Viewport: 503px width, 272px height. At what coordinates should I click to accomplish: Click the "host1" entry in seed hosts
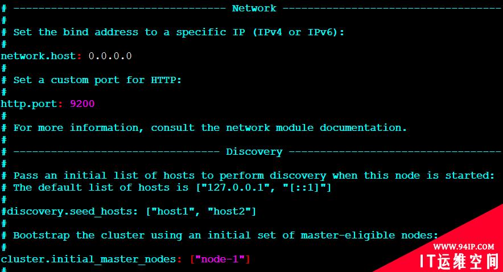pos(172,211)
